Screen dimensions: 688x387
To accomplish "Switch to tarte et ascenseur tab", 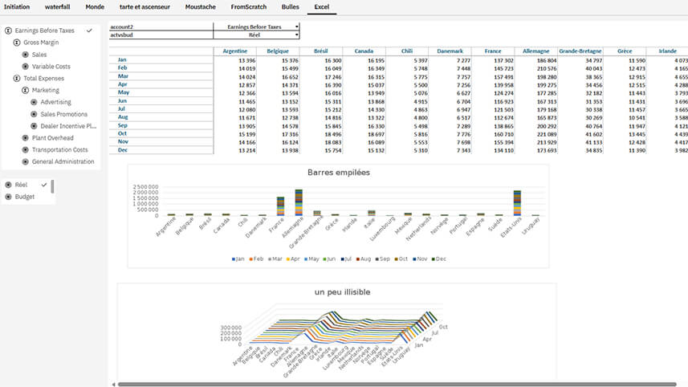I will coord(145,7).
